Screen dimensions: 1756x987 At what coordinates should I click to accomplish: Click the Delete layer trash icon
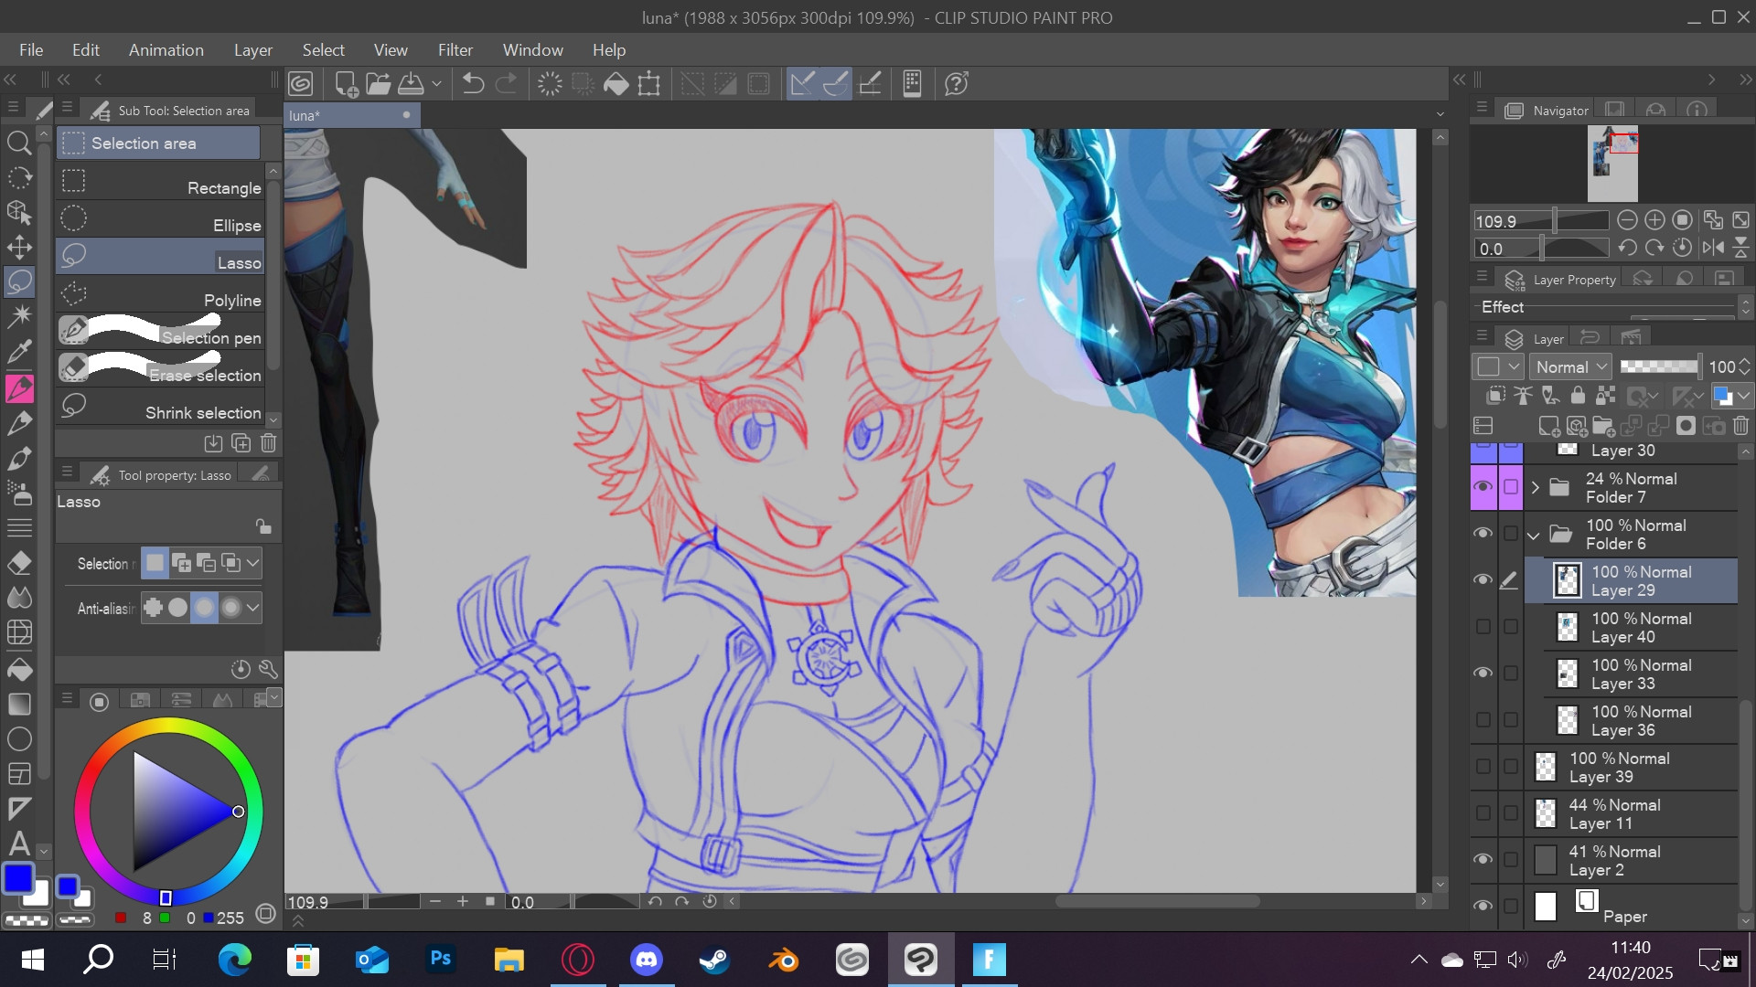pos(1740,426)
